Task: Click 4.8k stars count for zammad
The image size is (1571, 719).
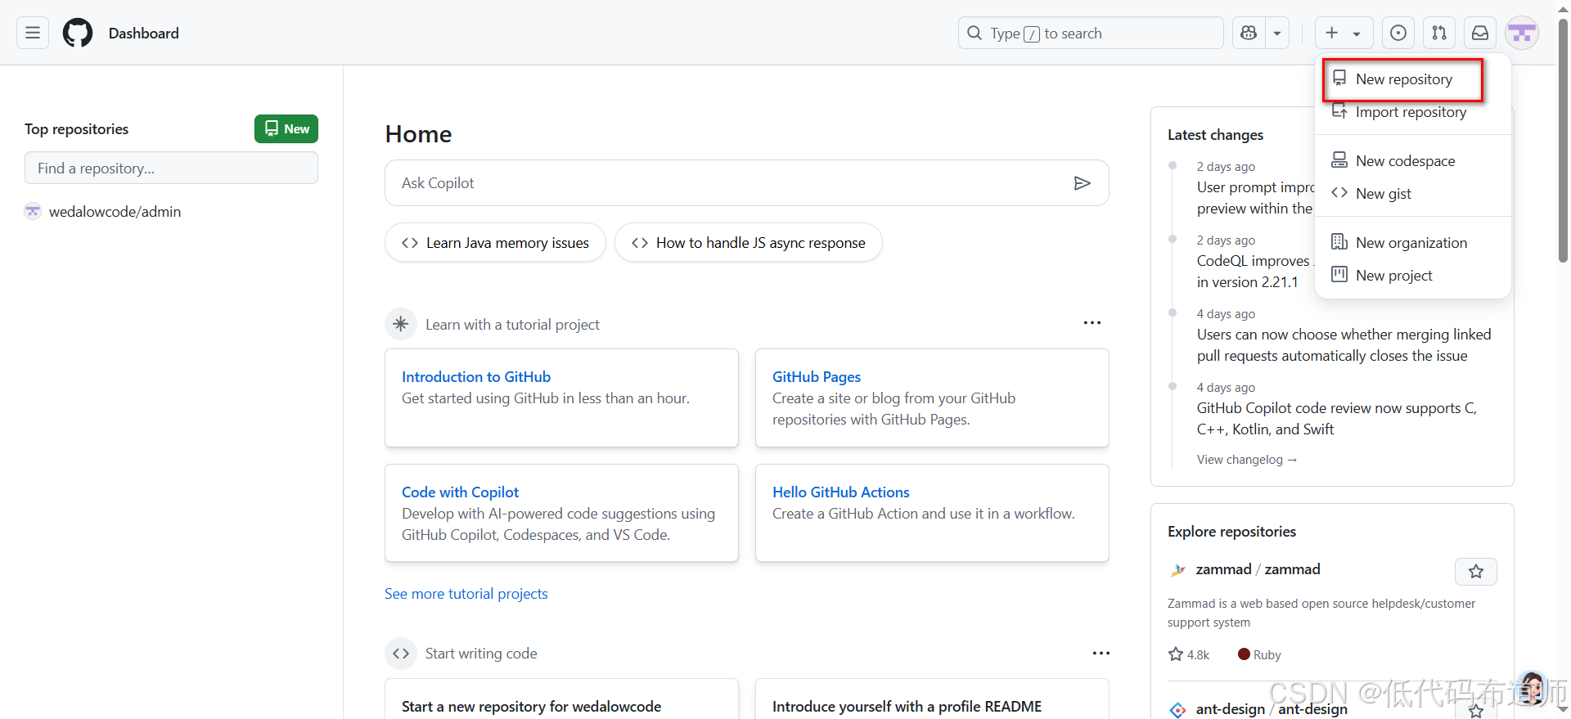Action: [1189, 654]
